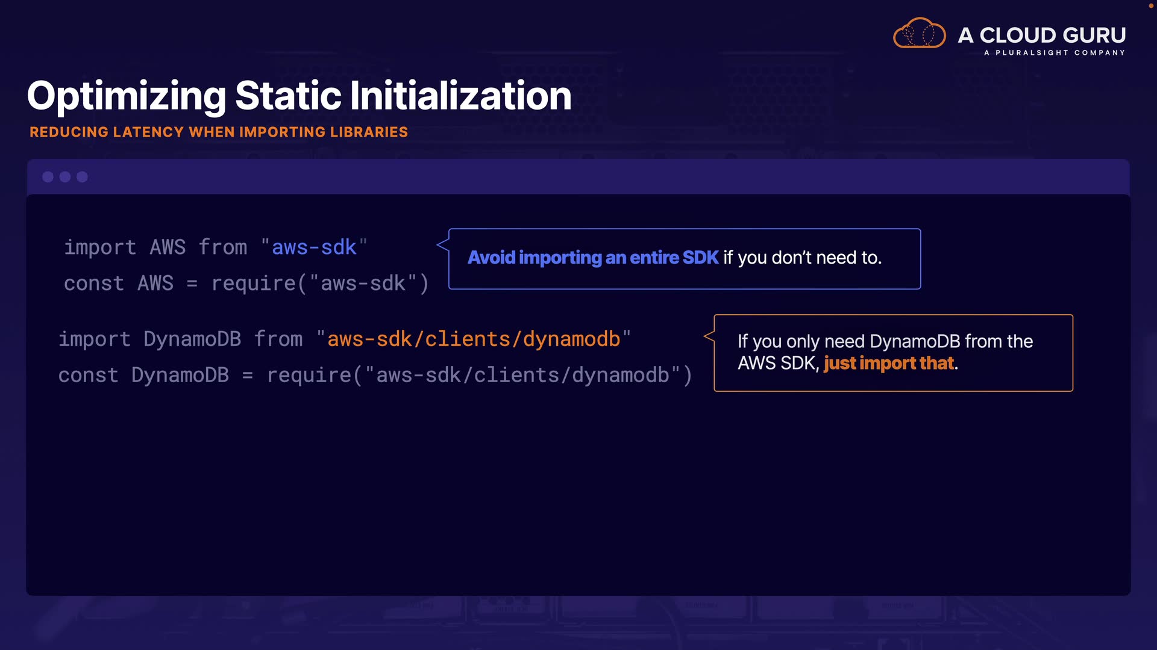
Task: Click the A Cloud Guru cloud logo
Action: tap(919, 34)
